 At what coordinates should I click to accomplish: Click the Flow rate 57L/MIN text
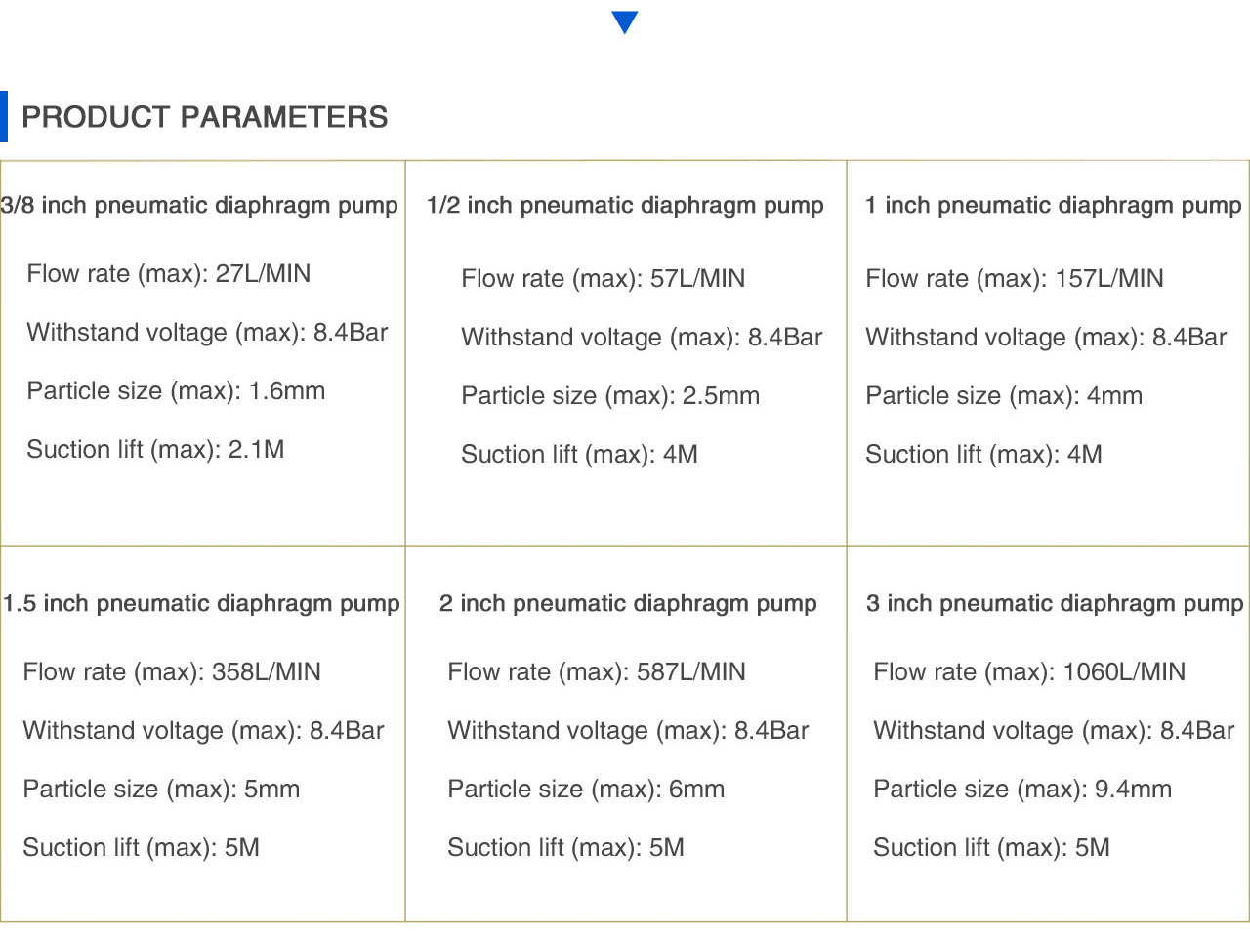[603, 279]
